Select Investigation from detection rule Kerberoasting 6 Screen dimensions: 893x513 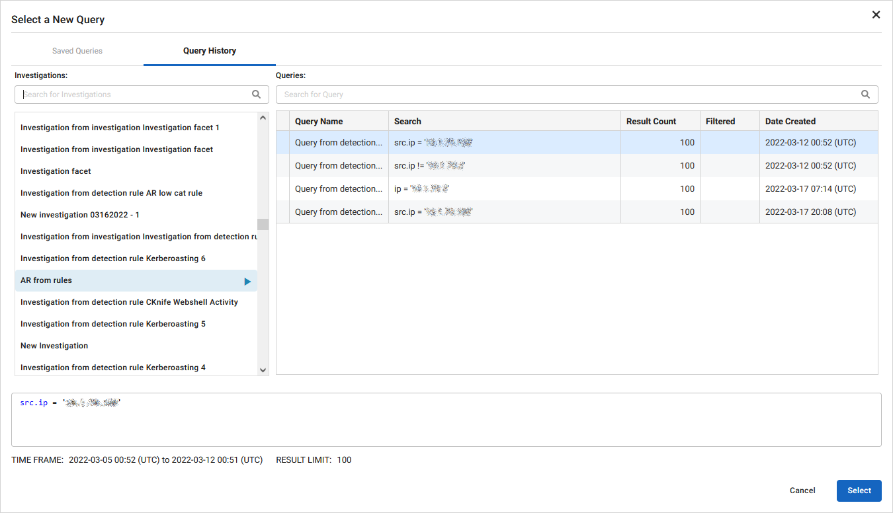[x=112, y=258]
